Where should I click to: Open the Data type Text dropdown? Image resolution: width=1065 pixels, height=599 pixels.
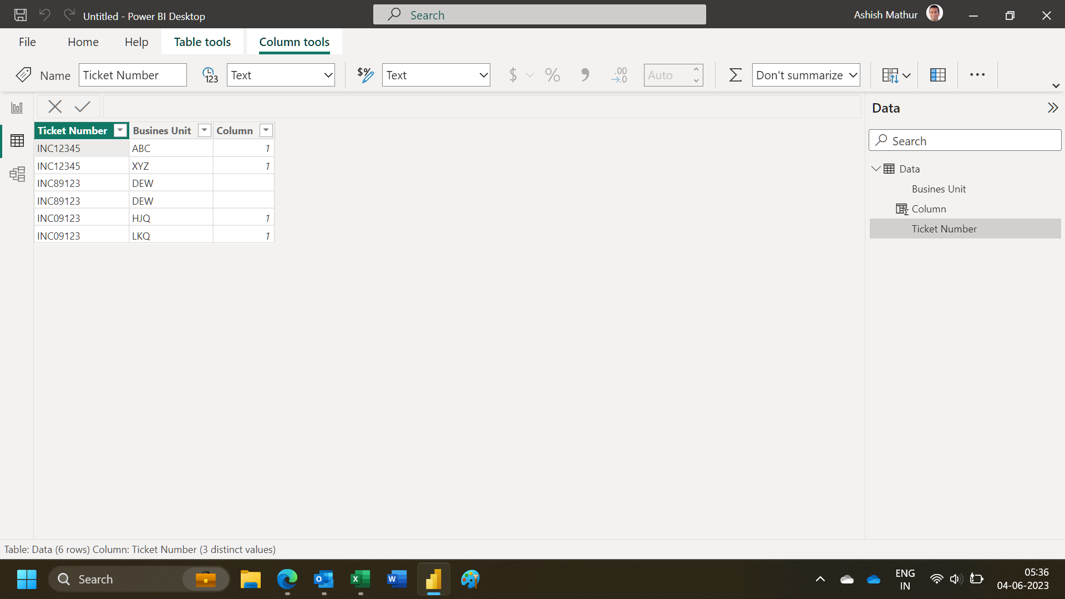coord(281,75)
